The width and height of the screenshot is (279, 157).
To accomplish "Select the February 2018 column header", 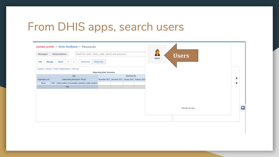I will tap(140, 79).
